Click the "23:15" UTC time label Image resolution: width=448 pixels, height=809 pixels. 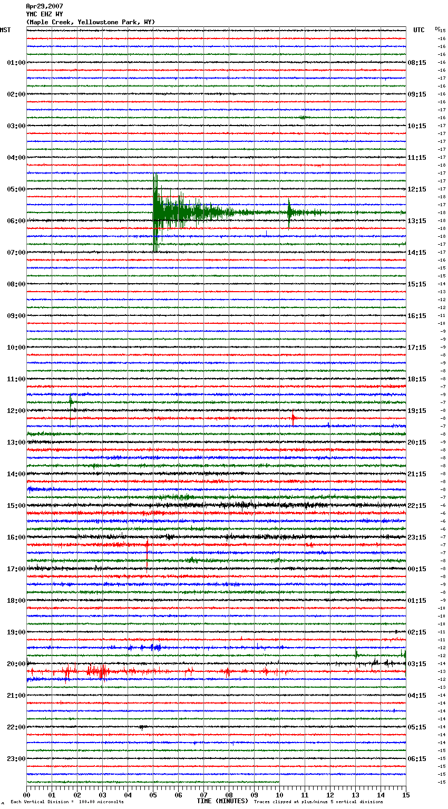417,537
